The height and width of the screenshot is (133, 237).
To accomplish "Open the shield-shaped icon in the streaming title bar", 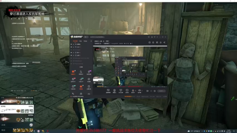I will pyautogui.click(x=154, y=37).
